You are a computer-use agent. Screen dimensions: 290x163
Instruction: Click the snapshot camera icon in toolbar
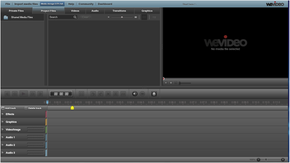pyautogui.click(x=154, y=94)
